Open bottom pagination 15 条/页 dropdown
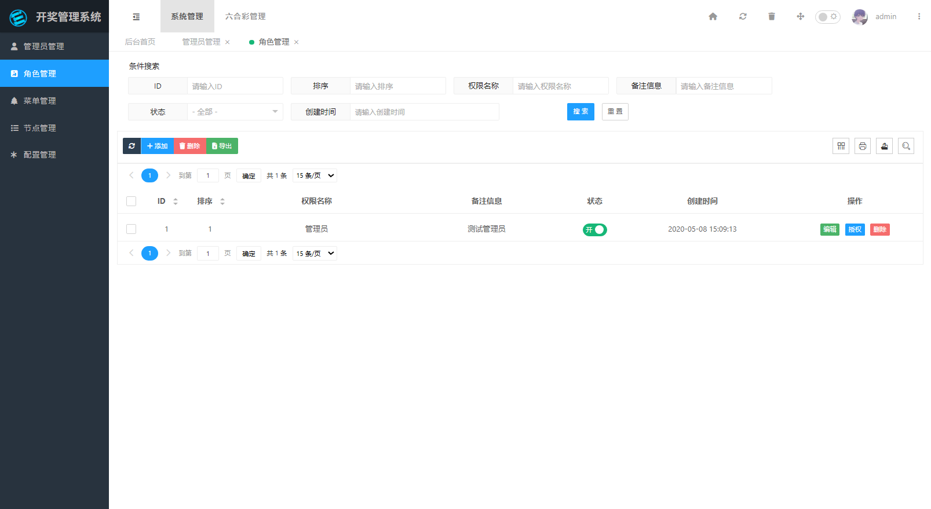The width and height of the screenshot is (931, 509). tap(315, 253)
